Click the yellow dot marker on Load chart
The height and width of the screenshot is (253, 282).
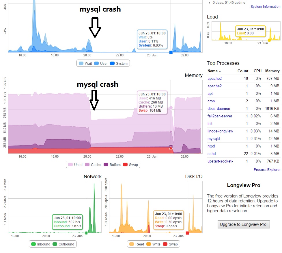(269, 40)
